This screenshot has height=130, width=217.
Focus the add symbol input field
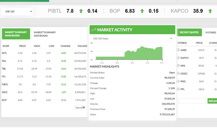pyautogui.click(x=192, y=101)
